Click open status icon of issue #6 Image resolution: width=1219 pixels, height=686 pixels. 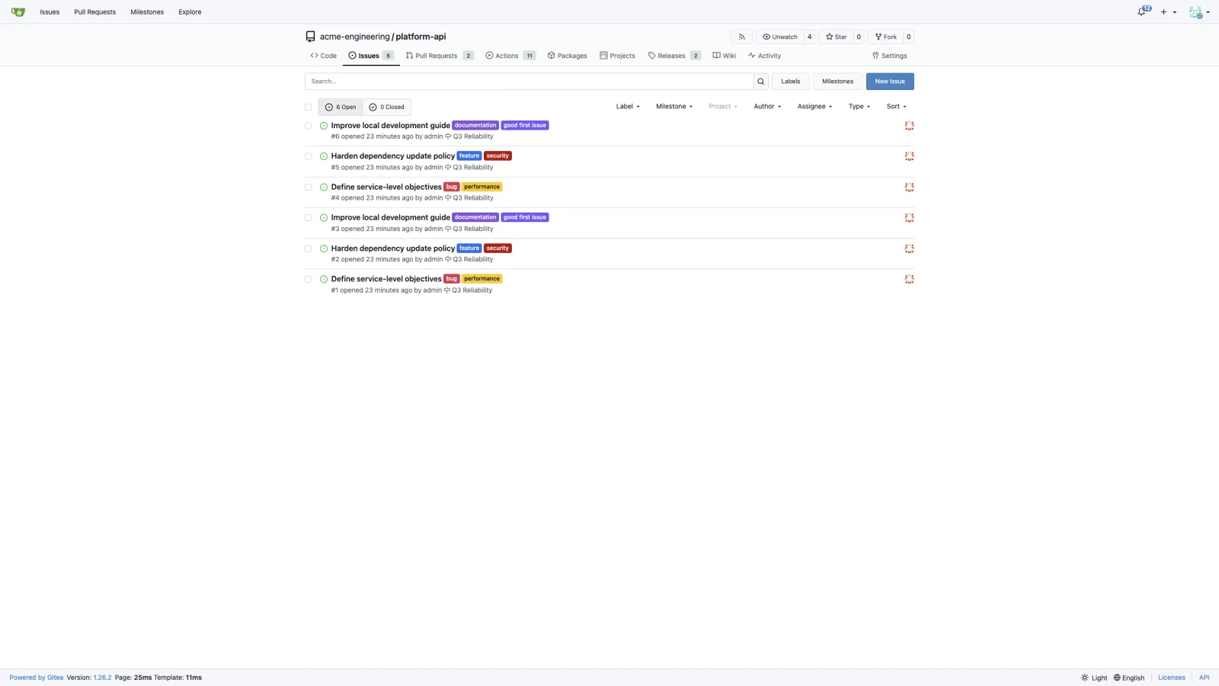324,126
